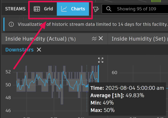The image size is (168, 118).
Task: Click the search magnifier icon
Action: pos(109,9)
